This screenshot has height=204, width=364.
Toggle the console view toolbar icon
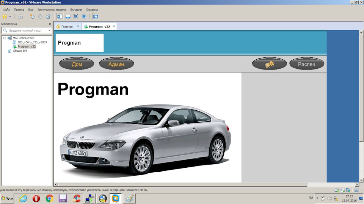(96, 16)
